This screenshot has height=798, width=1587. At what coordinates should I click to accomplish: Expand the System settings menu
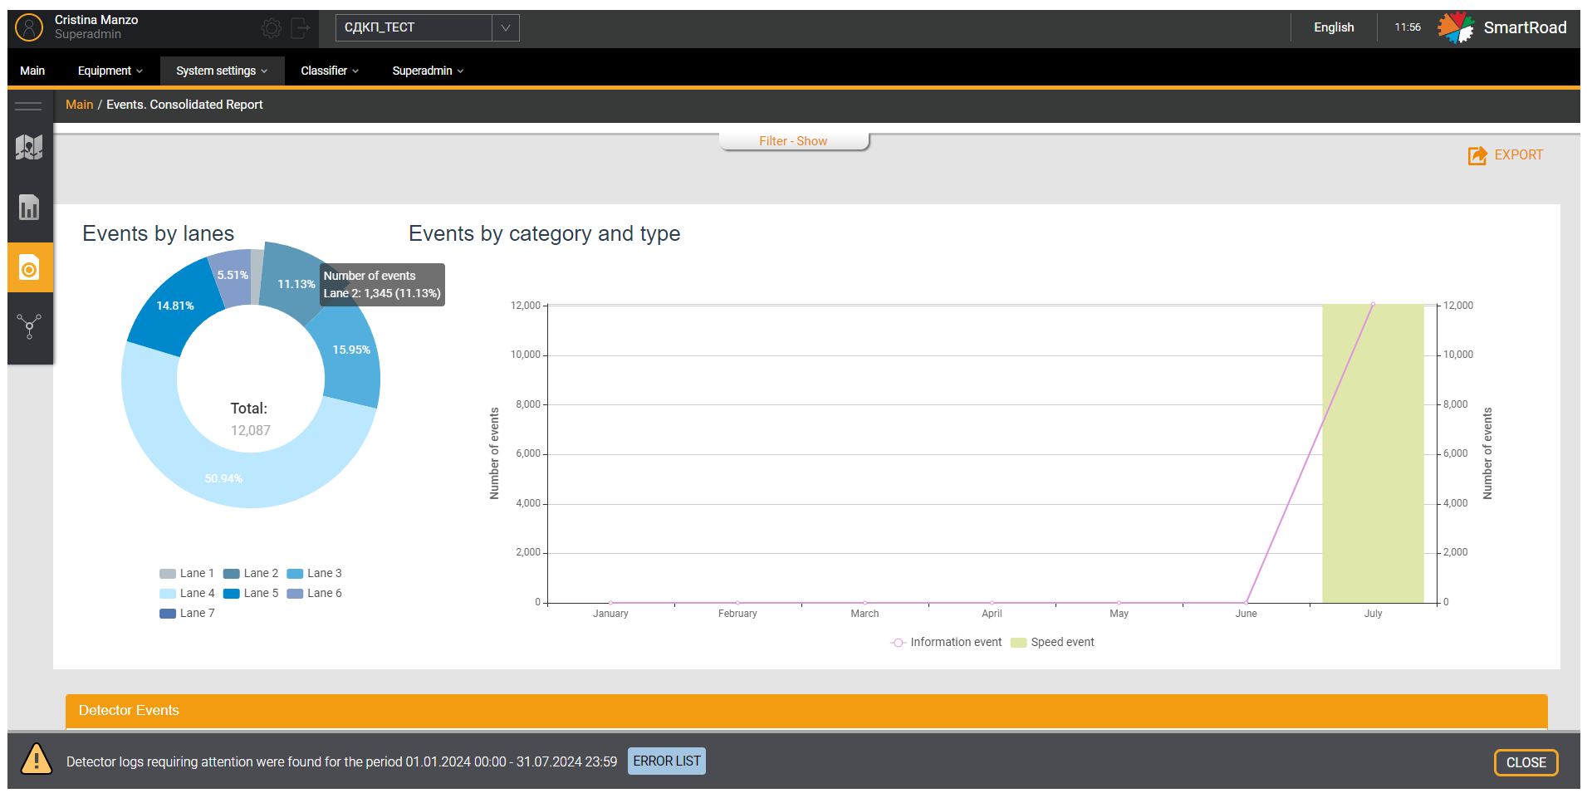222,71
